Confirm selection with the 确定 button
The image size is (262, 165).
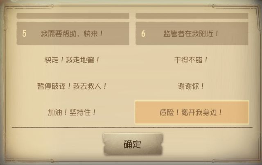pos(133,144)
